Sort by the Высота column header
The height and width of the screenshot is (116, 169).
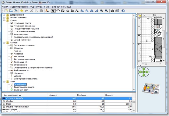click(x=118, y=95)
